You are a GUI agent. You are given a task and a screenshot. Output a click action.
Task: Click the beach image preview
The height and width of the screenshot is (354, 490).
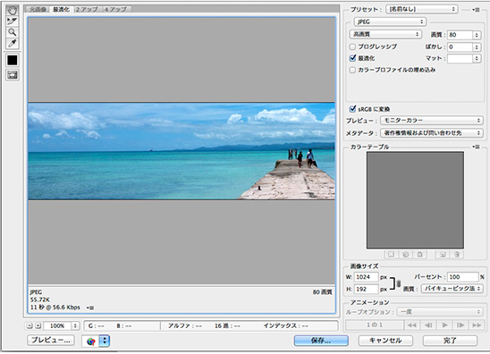point(182,151)
